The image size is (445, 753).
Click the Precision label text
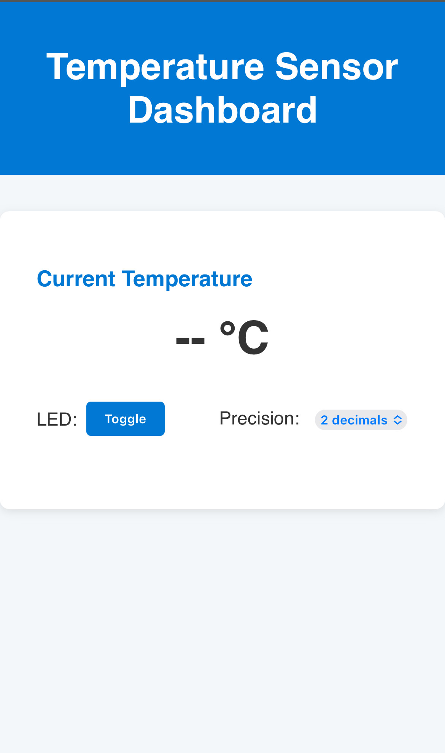(259, 418)
